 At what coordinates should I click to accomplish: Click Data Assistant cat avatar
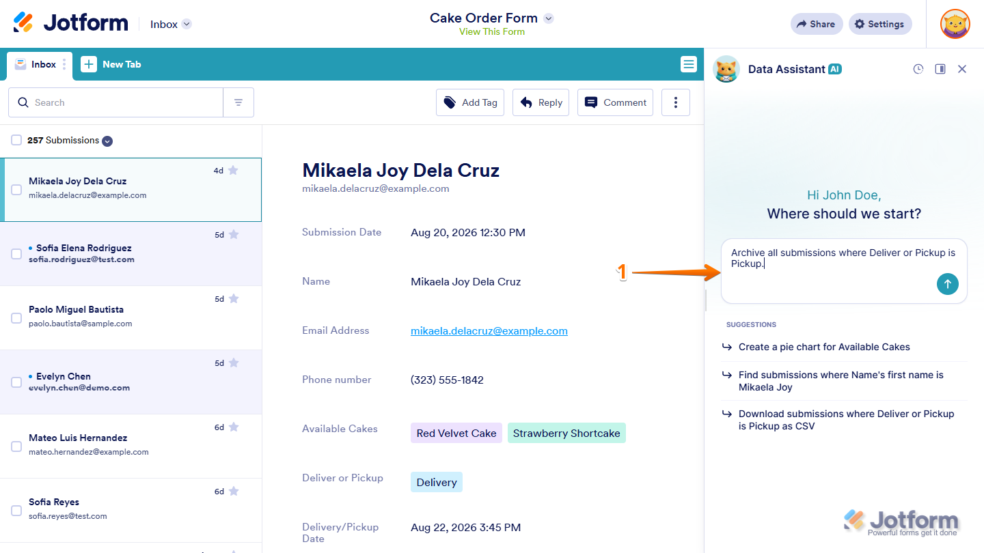726,69
